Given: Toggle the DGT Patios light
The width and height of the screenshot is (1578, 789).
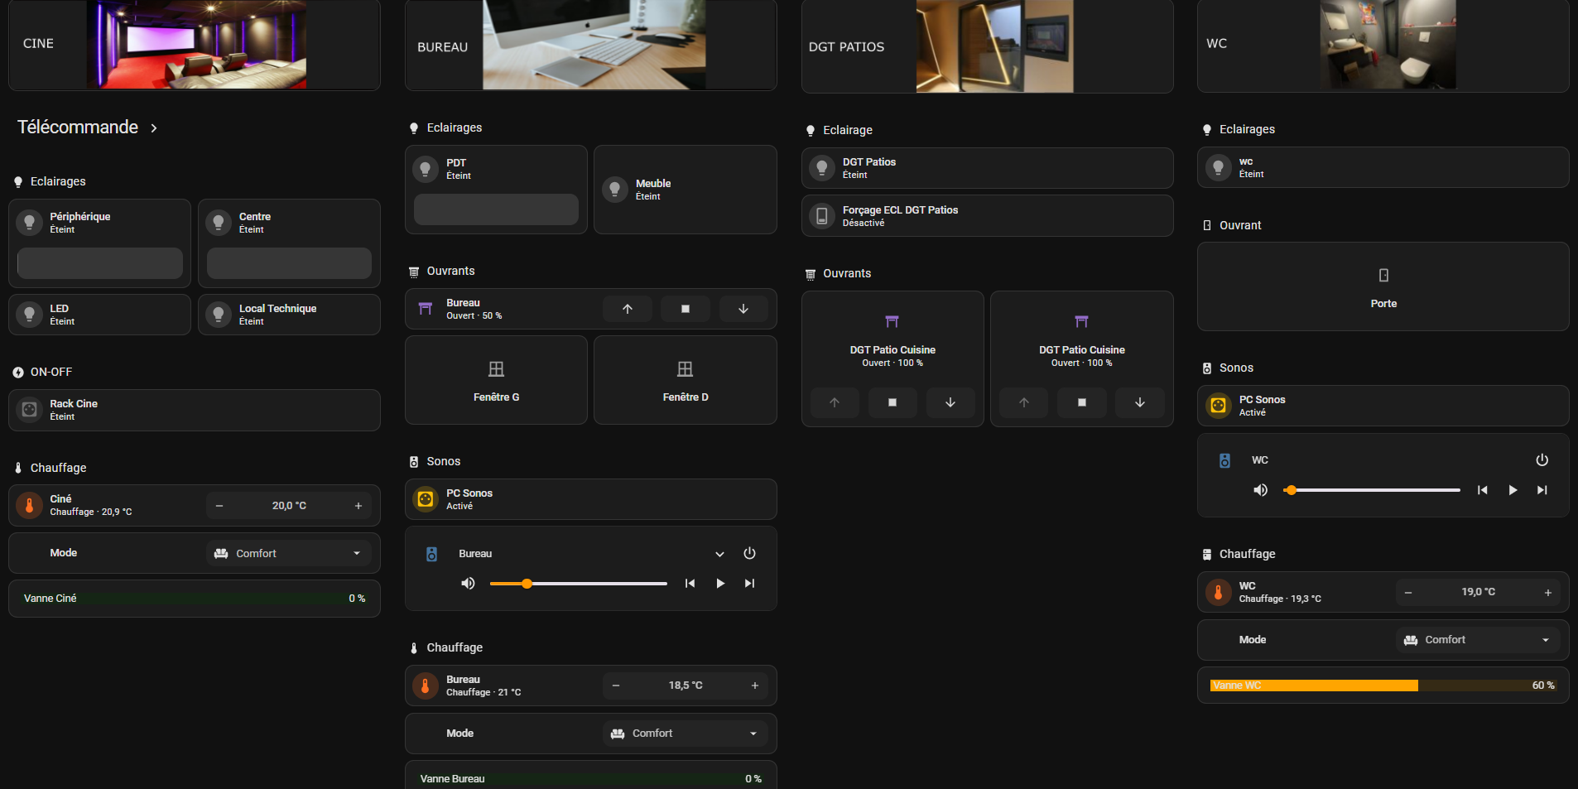Looking at the screenshot, I should click(987, 168).
